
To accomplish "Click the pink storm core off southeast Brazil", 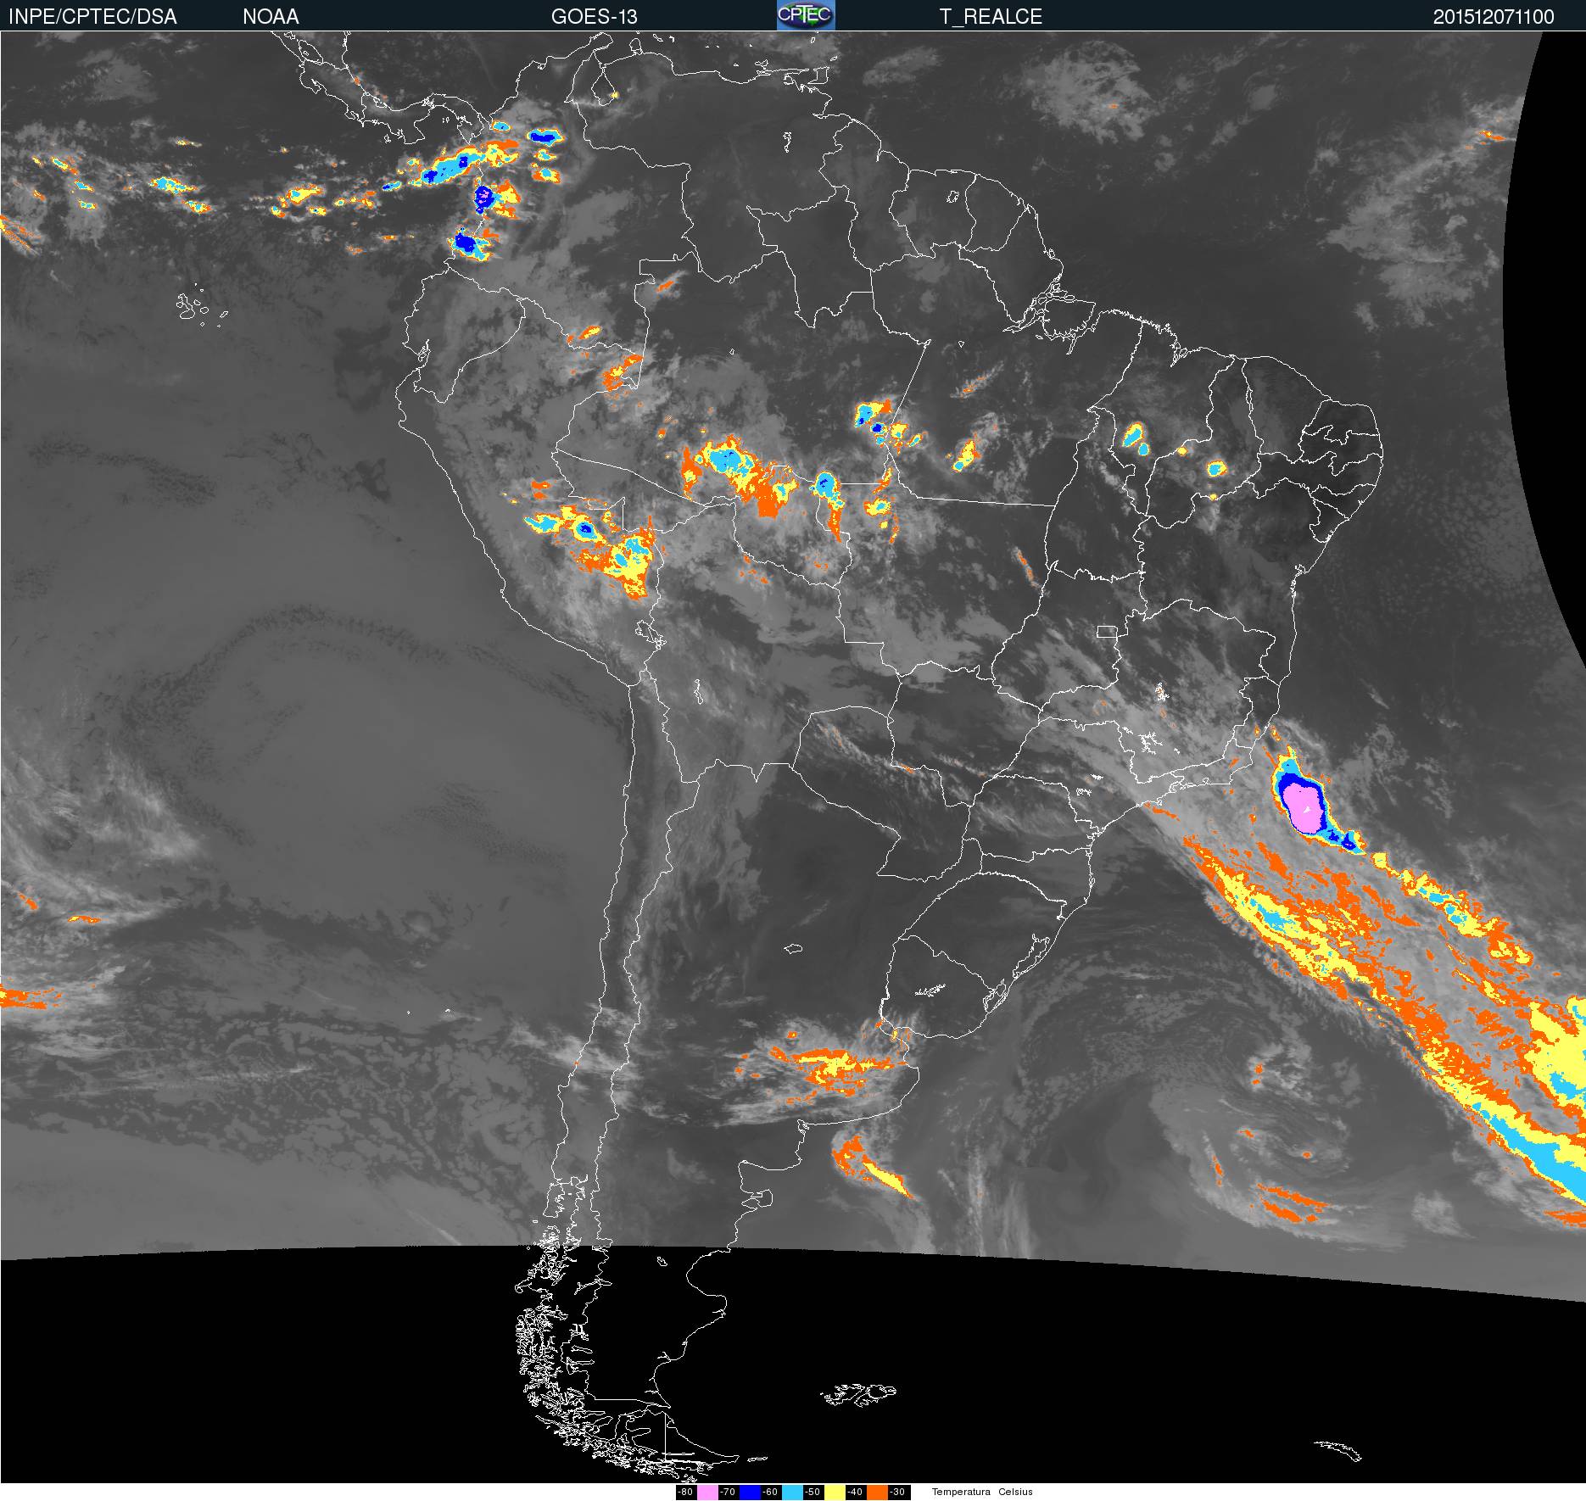I will (1303, 806).
